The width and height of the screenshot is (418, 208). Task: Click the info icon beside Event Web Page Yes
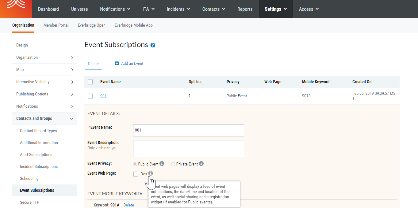pos(150,173)
